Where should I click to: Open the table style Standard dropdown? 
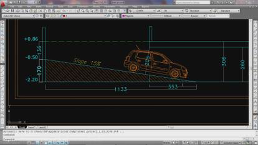(200, 11)
